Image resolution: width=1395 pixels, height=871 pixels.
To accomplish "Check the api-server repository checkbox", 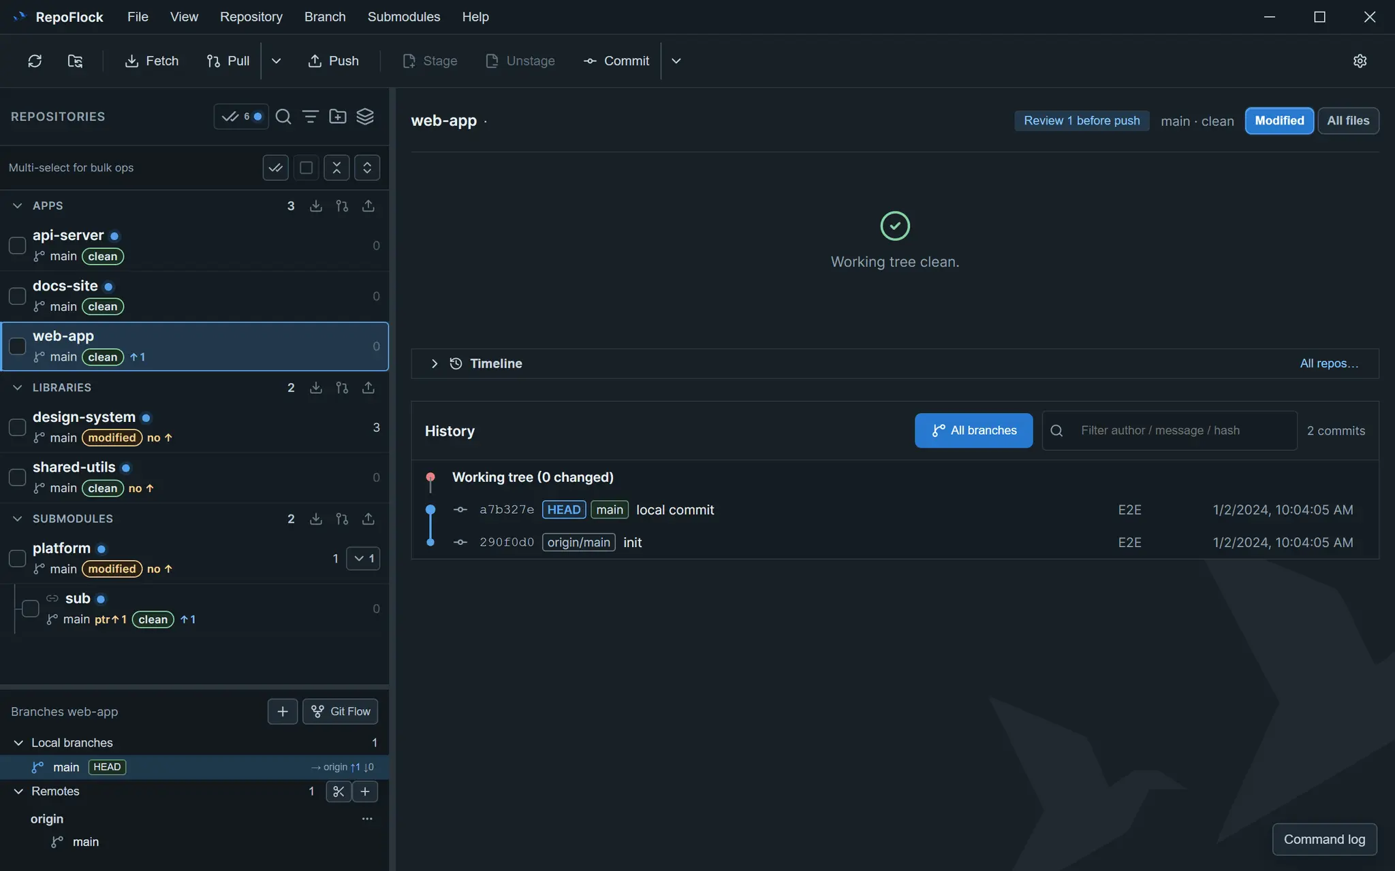I will (x=17, y=246).
